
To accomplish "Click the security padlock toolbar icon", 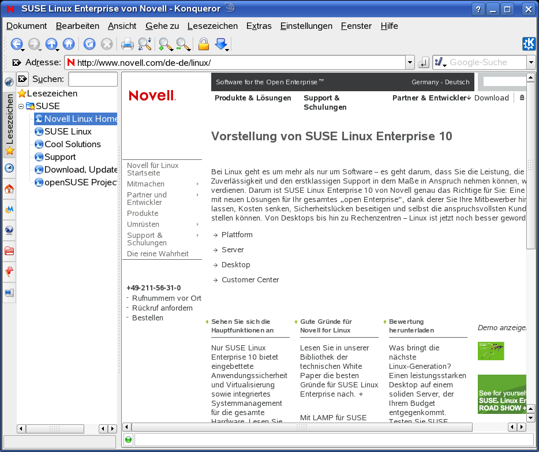I will (204, 44).
